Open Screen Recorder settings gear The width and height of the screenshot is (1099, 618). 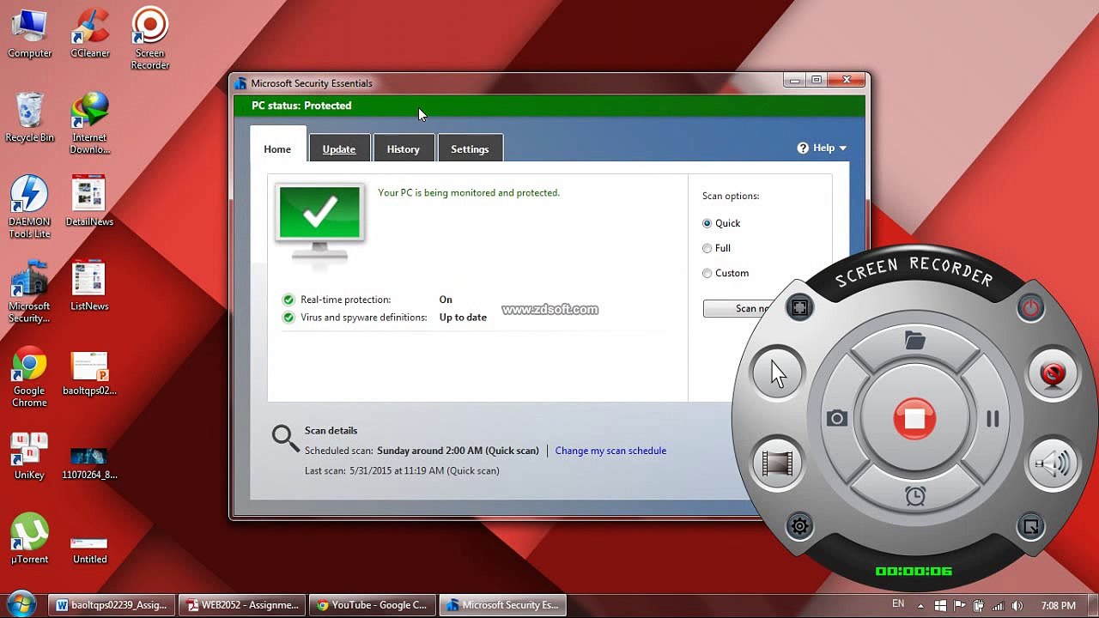coord(799,525)
